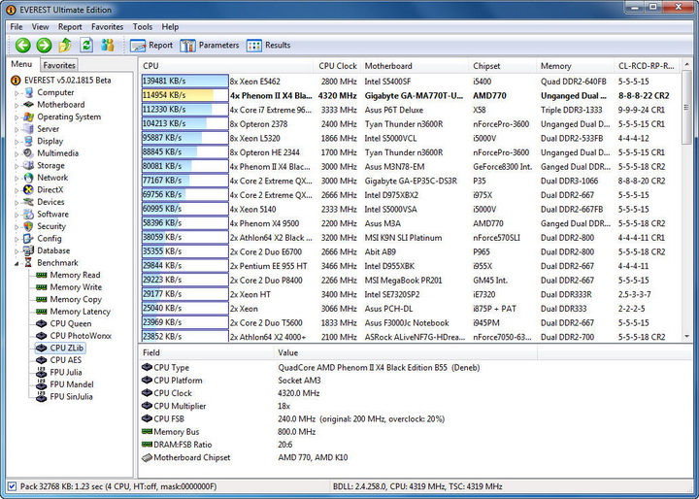The width and height of the screenshot is (699, 499).
Task: Open CPU Queen benchmark
Action: (71, 323)
